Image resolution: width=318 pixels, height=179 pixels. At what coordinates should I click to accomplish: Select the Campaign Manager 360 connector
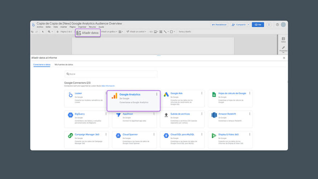(x=86, y=139)
